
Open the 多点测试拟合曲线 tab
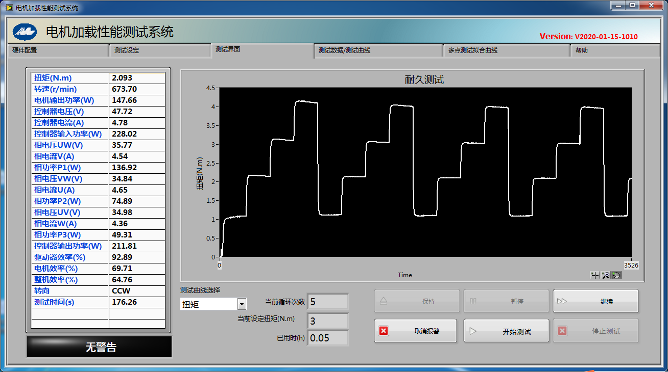pyautogui.click(x=506, y=50)
